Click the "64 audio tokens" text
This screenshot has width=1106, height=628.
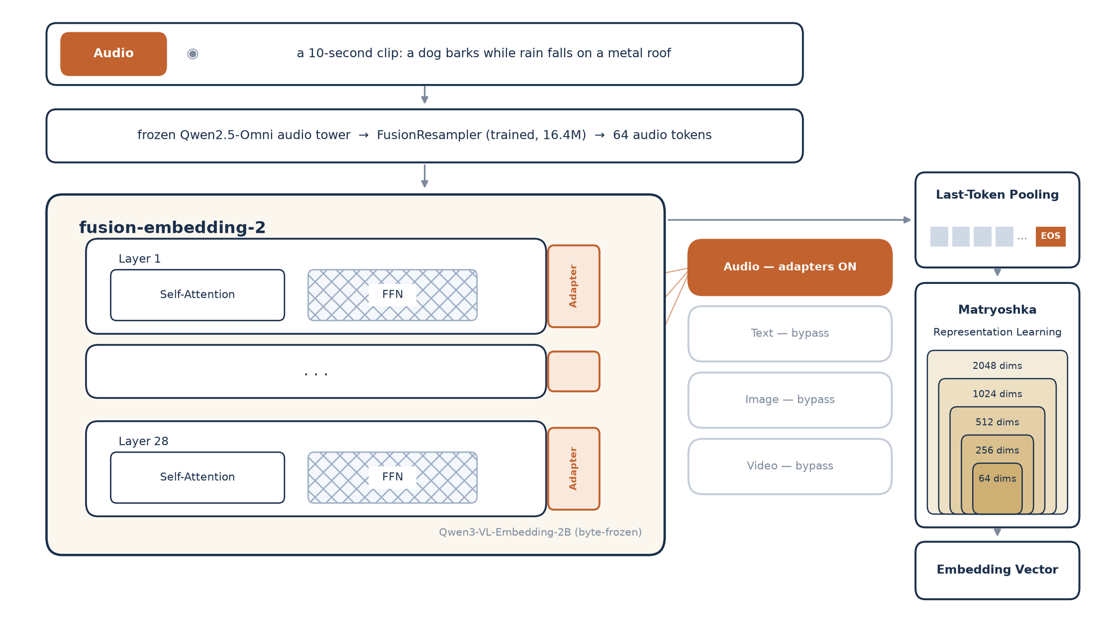pos(662,135)
